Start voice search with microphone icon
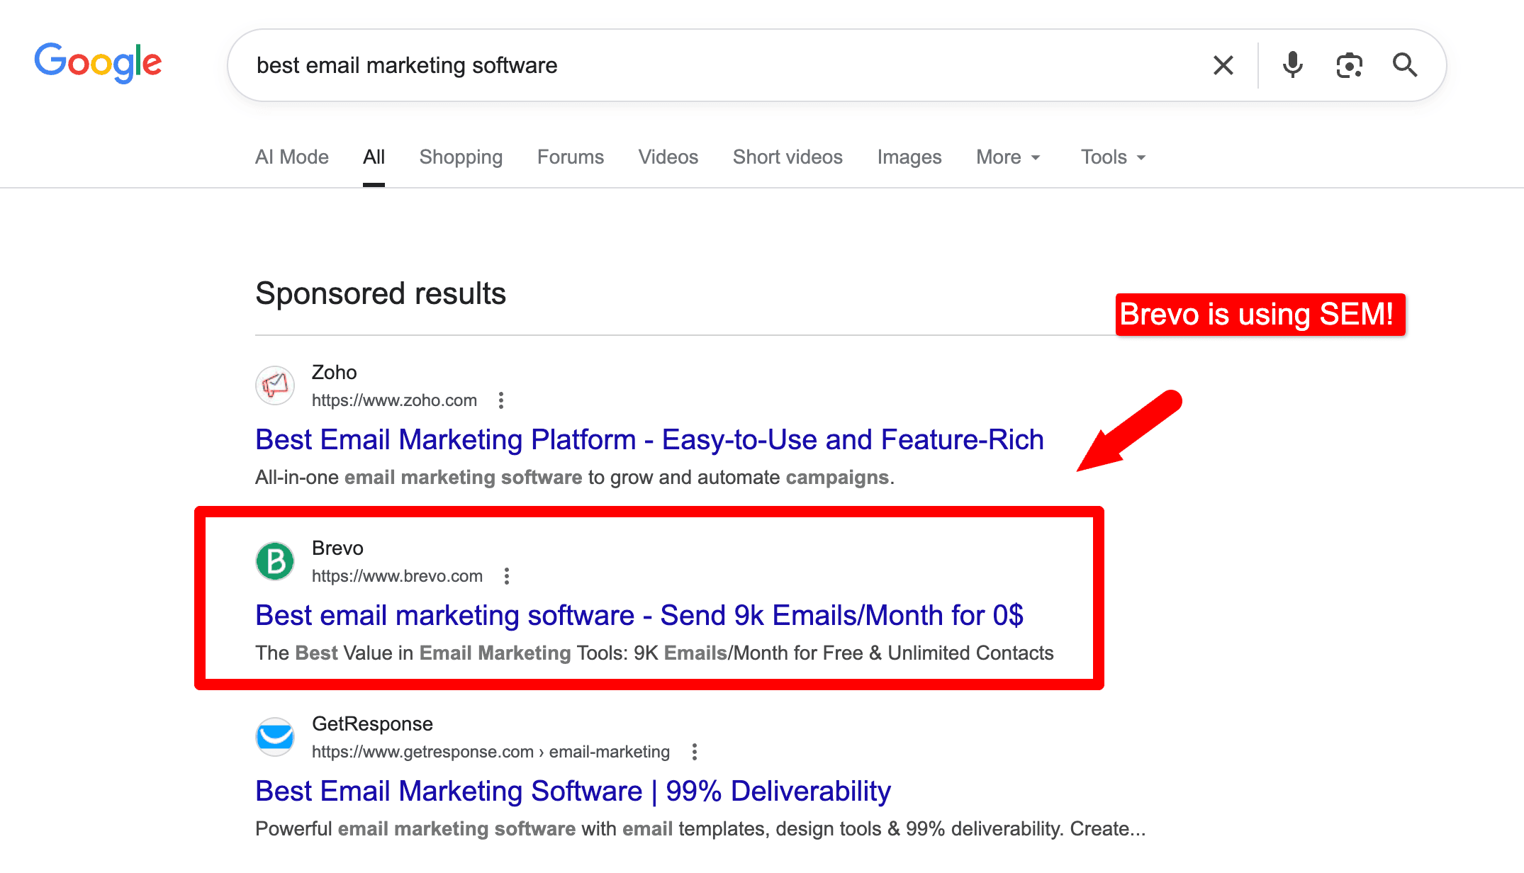The height and width of the screenshot is (873, 1524). pos(1292,65)
